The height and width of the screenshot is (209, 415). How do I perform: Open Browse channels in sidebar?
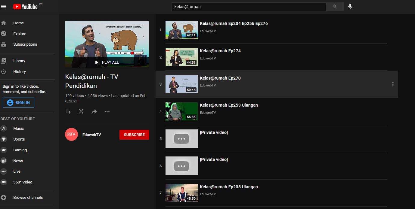point(27,198)
